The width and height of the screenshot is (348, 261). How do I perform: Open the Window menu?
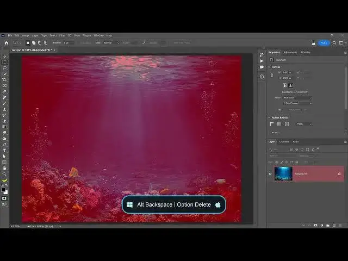(99, 35)
